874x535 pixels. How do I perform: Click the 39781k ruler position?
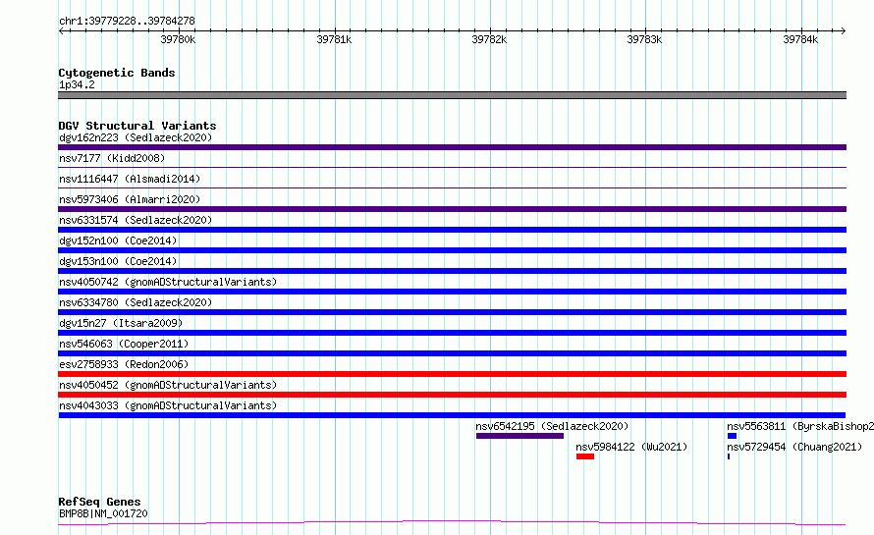pyautogui.click(x=334, y=39)
